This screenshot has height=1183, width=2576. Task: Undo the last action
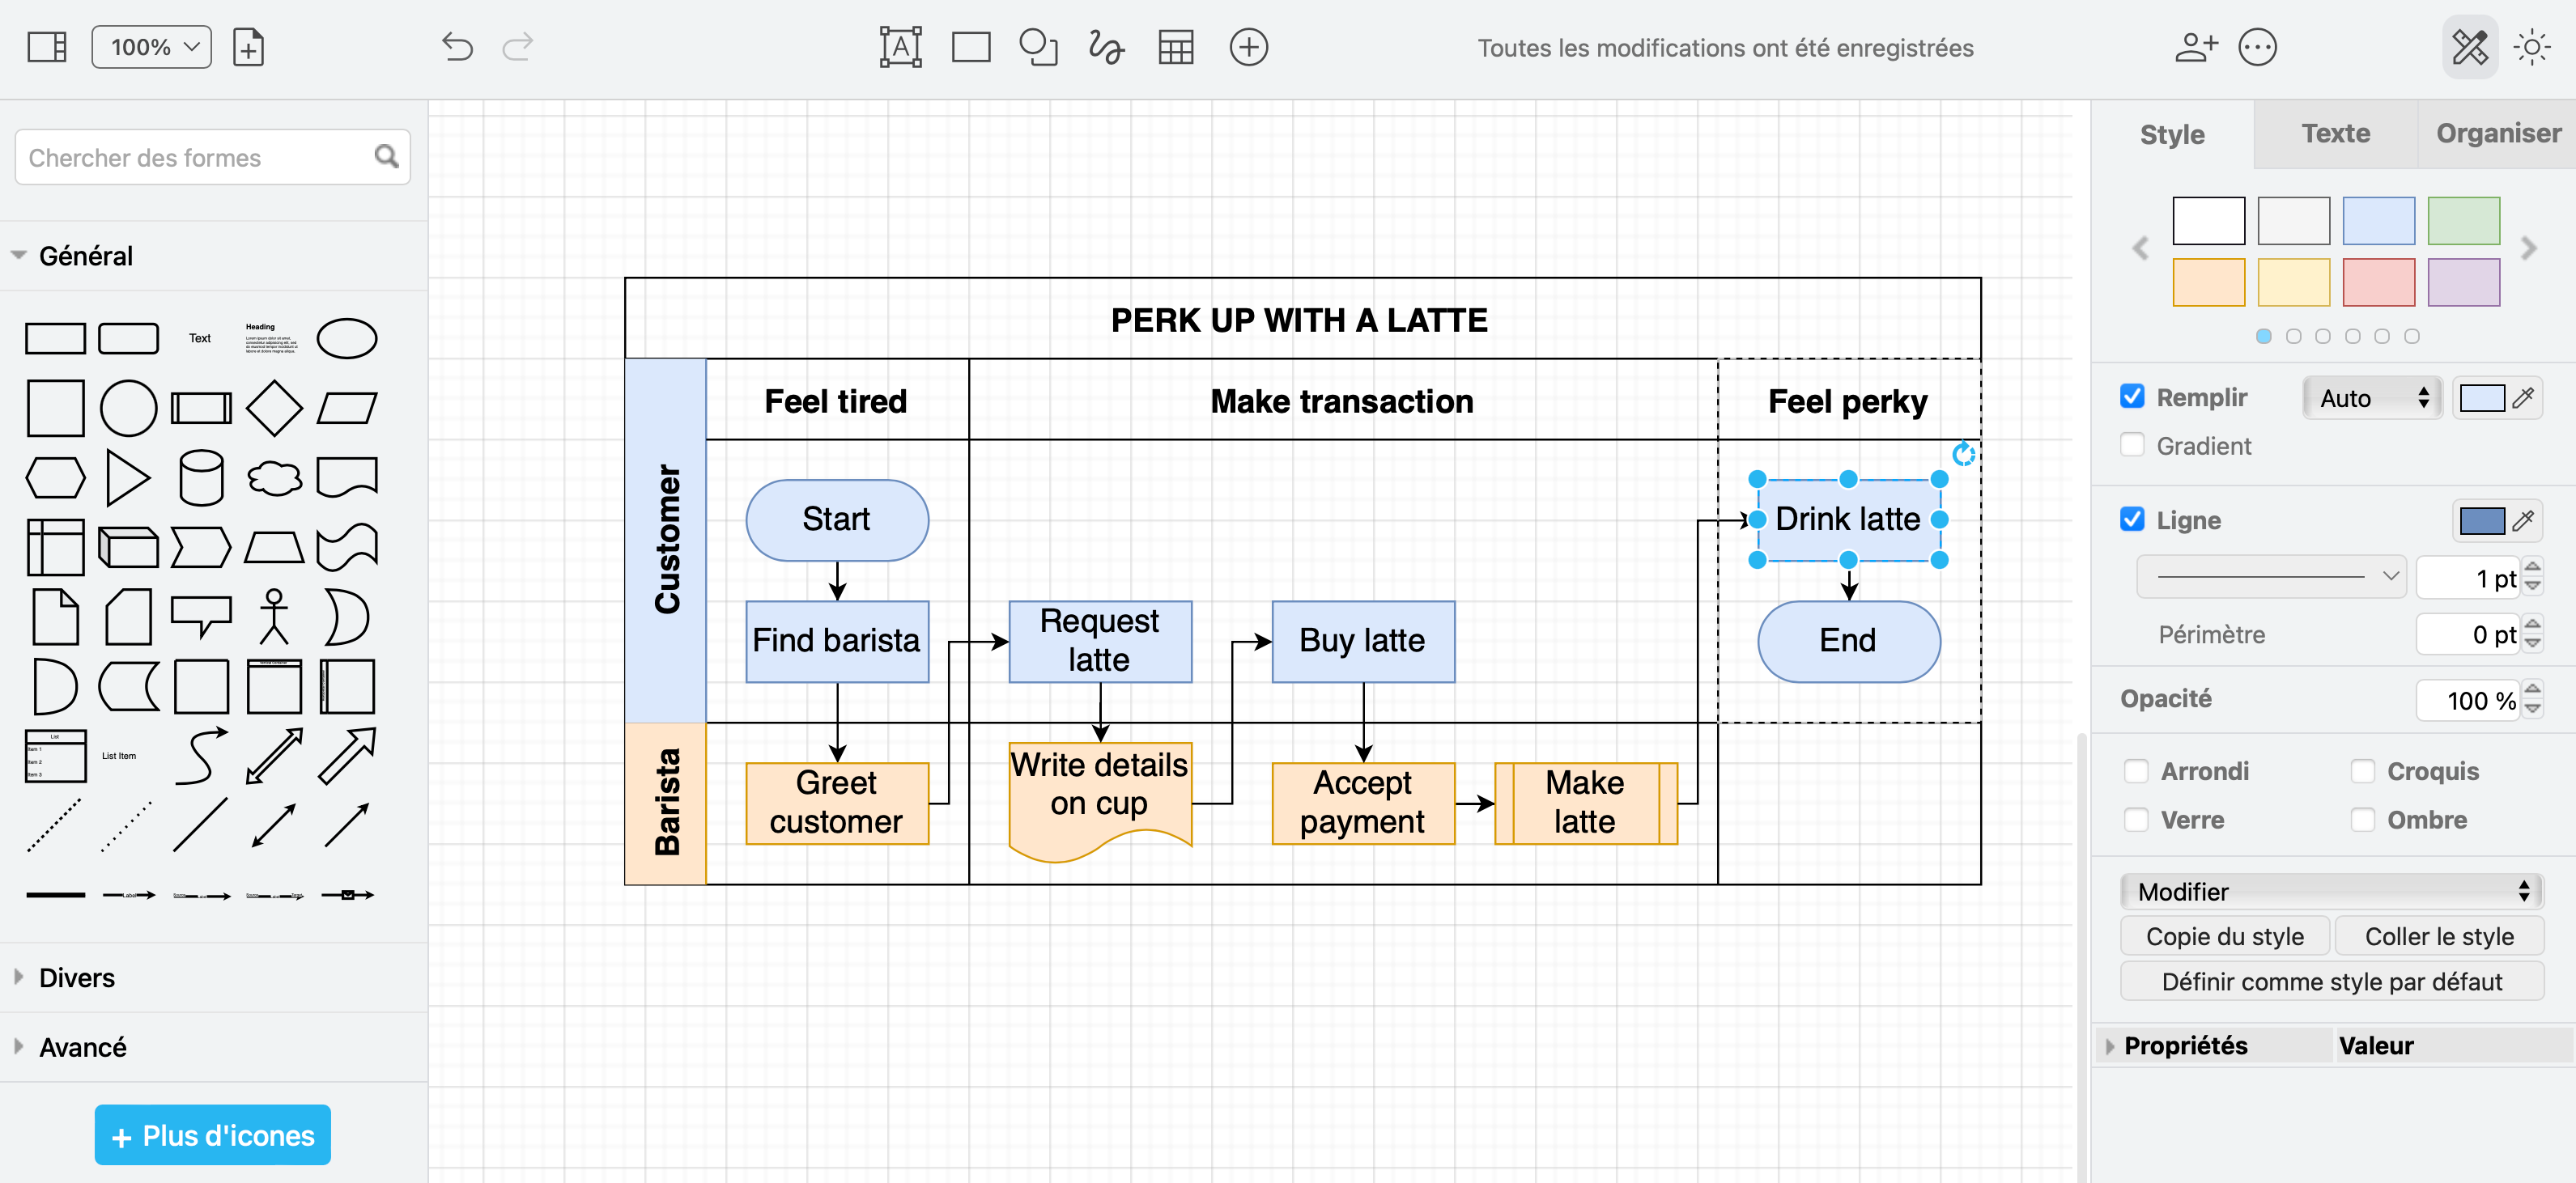pyautogui.click(x=457, y=47)
